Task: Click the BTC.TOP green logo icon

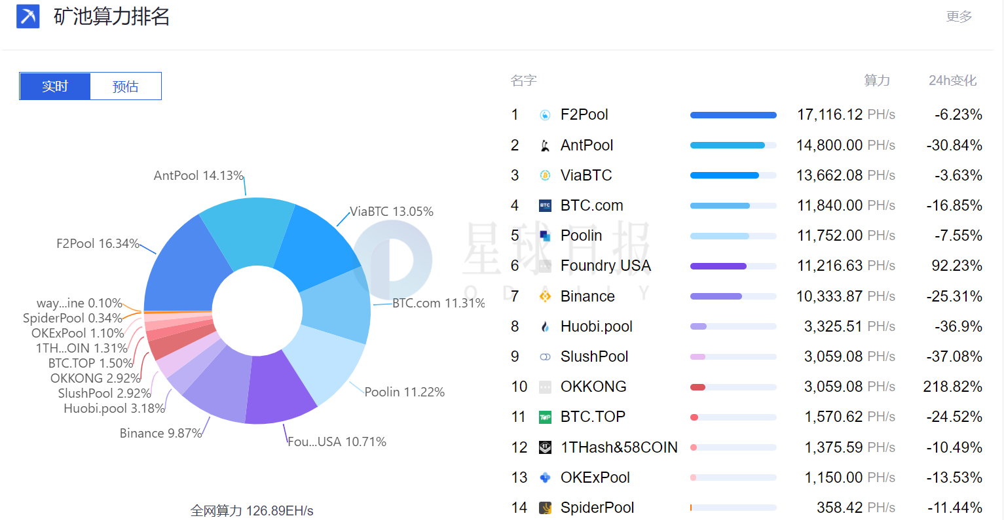Action: point(545,417)
